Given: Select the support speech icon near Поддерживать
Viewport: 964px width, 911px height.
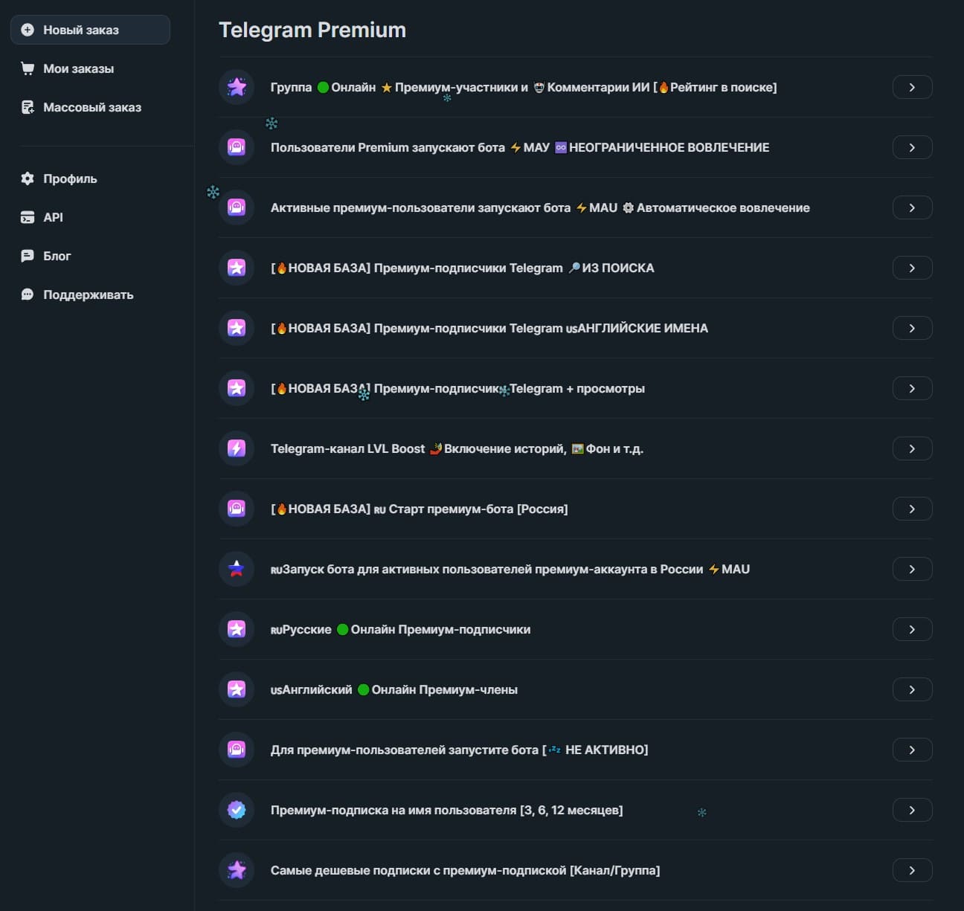Looking at the screenshot, I should tap(28, 294).
